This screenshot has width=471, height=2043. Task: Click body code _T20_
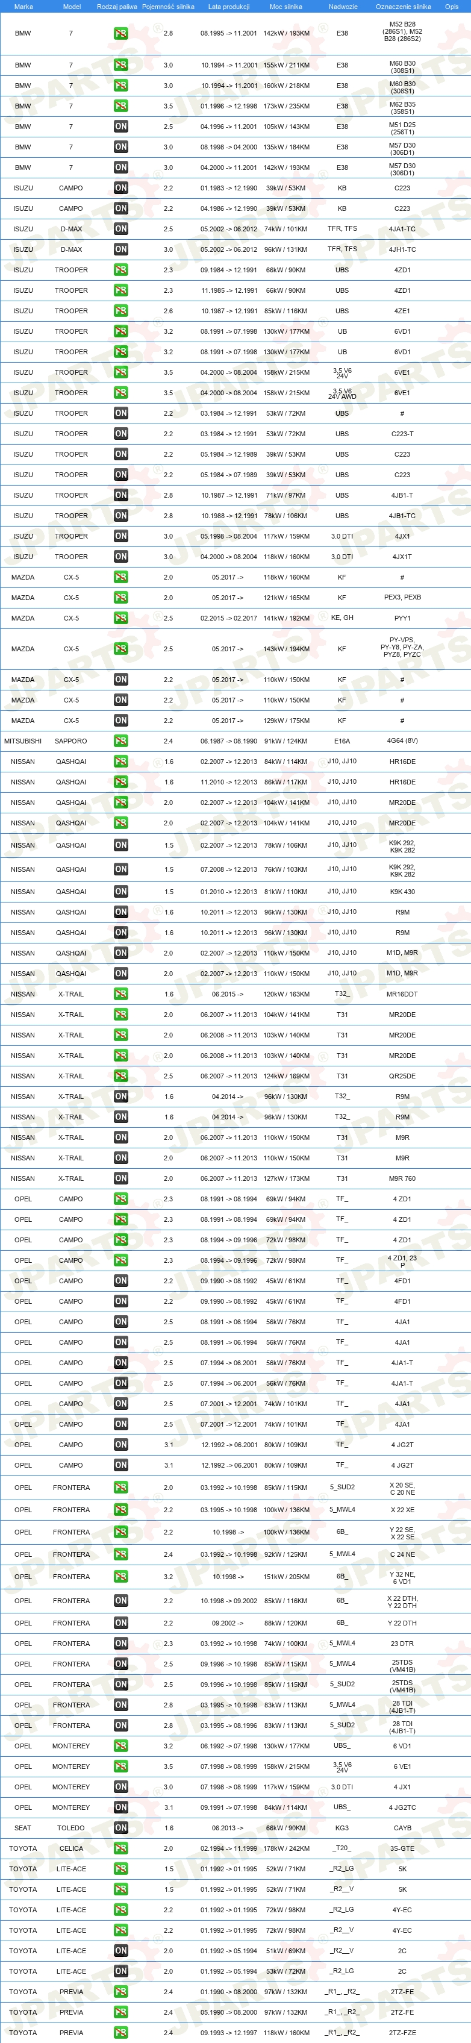pos(342,1848)
